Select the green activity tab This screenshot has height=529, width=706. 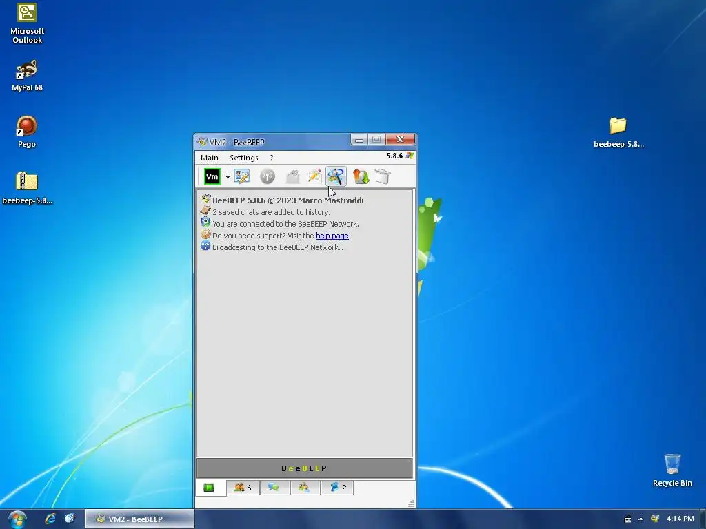point(209,488)
